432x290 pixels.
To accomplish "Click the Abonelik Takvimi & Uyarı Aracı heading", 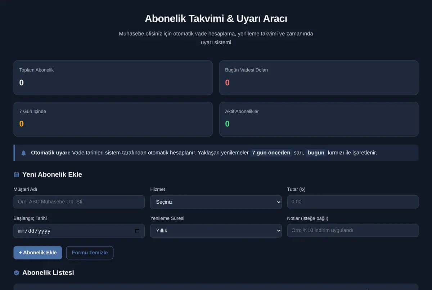I will click(x=216, y=19).
